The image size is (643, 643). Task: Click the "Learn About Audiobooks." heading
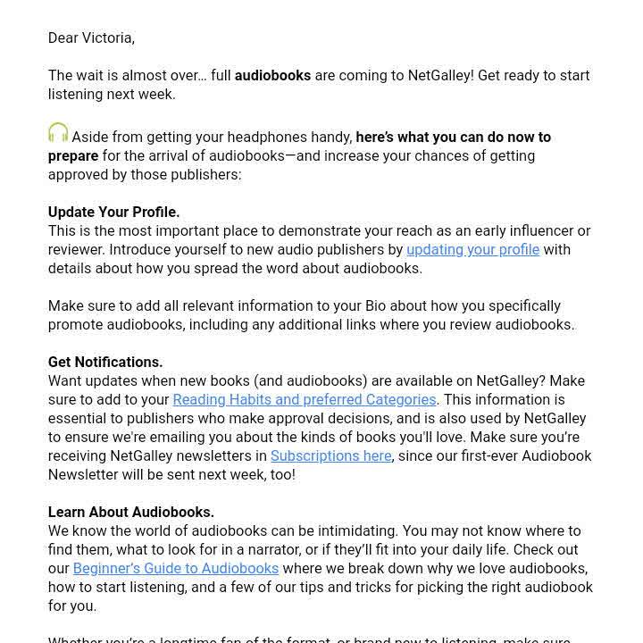point(130,512)
